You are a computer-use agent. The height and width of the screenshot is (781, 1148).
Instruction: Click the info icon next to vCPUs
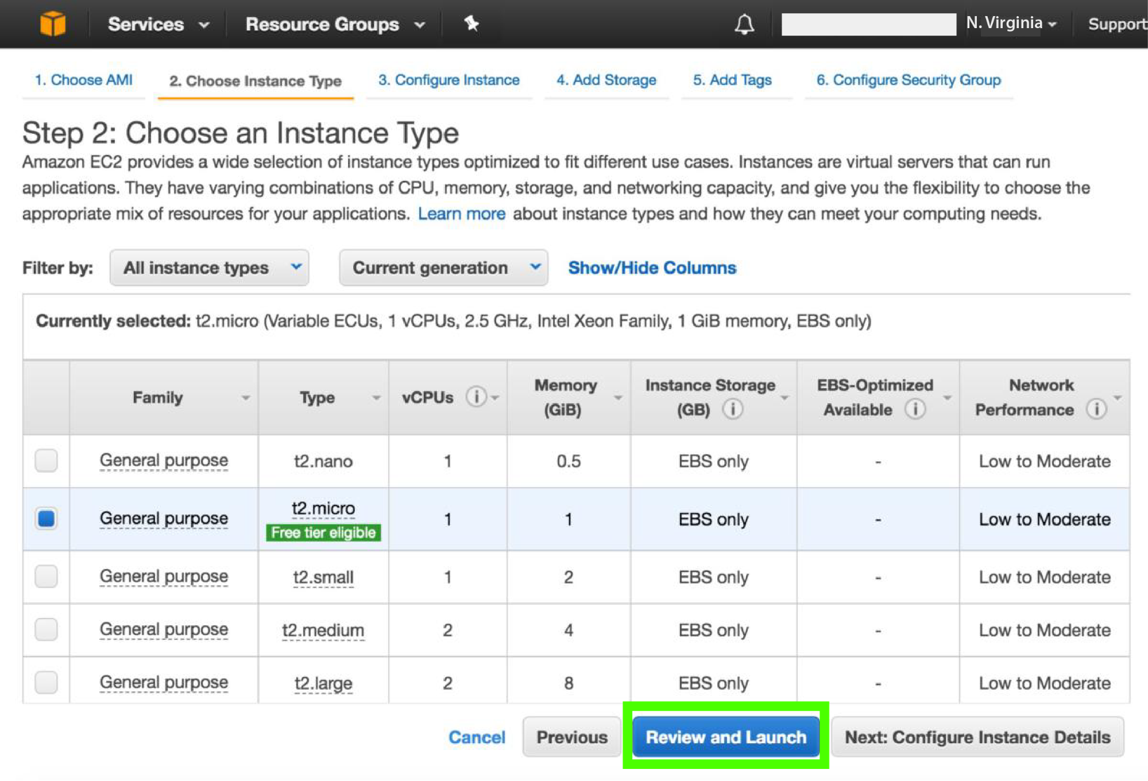476,396
